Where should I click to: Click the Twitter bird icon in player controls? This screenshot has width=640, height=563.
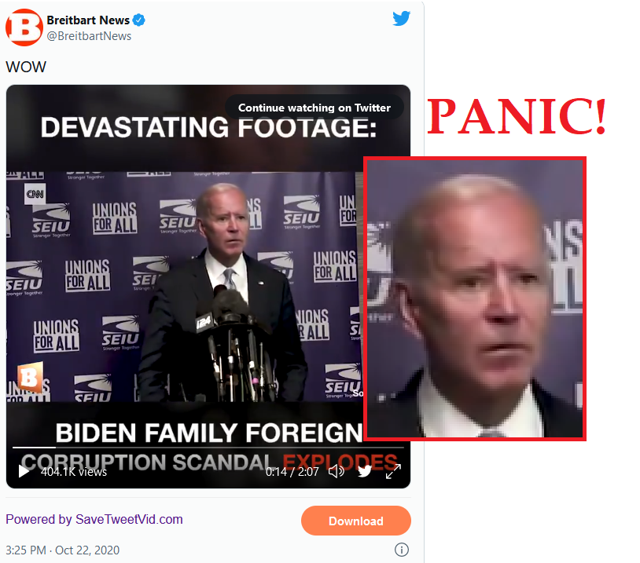365,471
